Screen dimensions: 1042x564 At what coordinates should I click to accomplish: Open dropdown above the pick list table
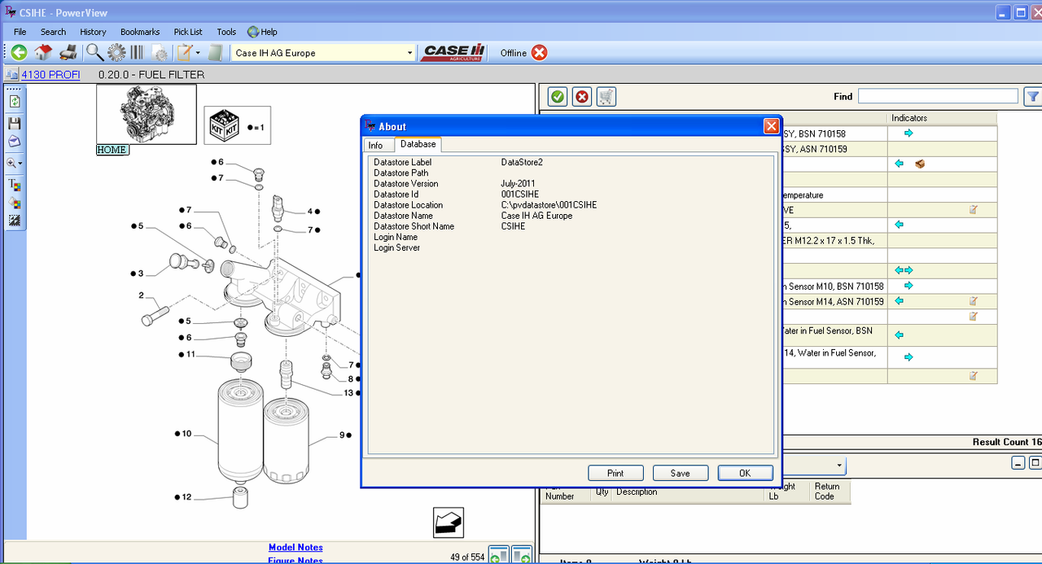[x=838, y=466]
